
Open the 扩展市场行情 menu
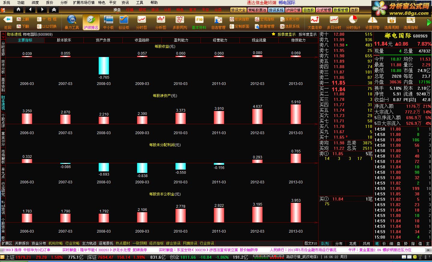point(84,3)
